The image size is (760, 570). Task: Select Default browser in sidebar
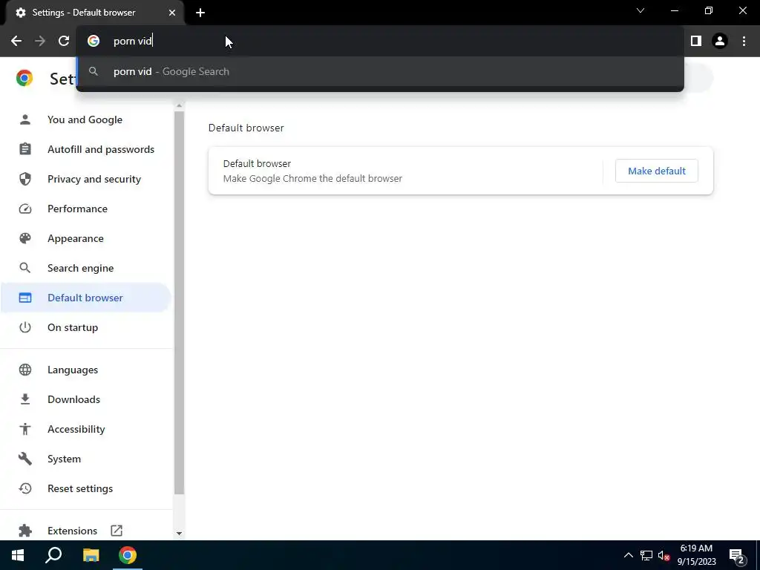click(x=85, y=298)
